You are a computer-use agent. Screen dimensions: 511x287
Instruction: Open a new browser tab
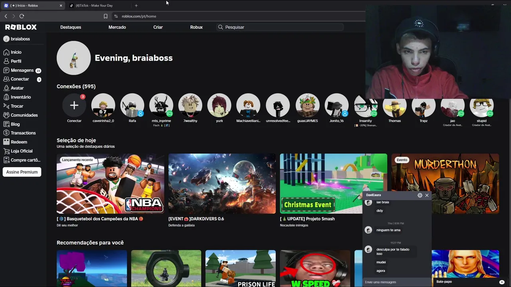coord(136,6)
